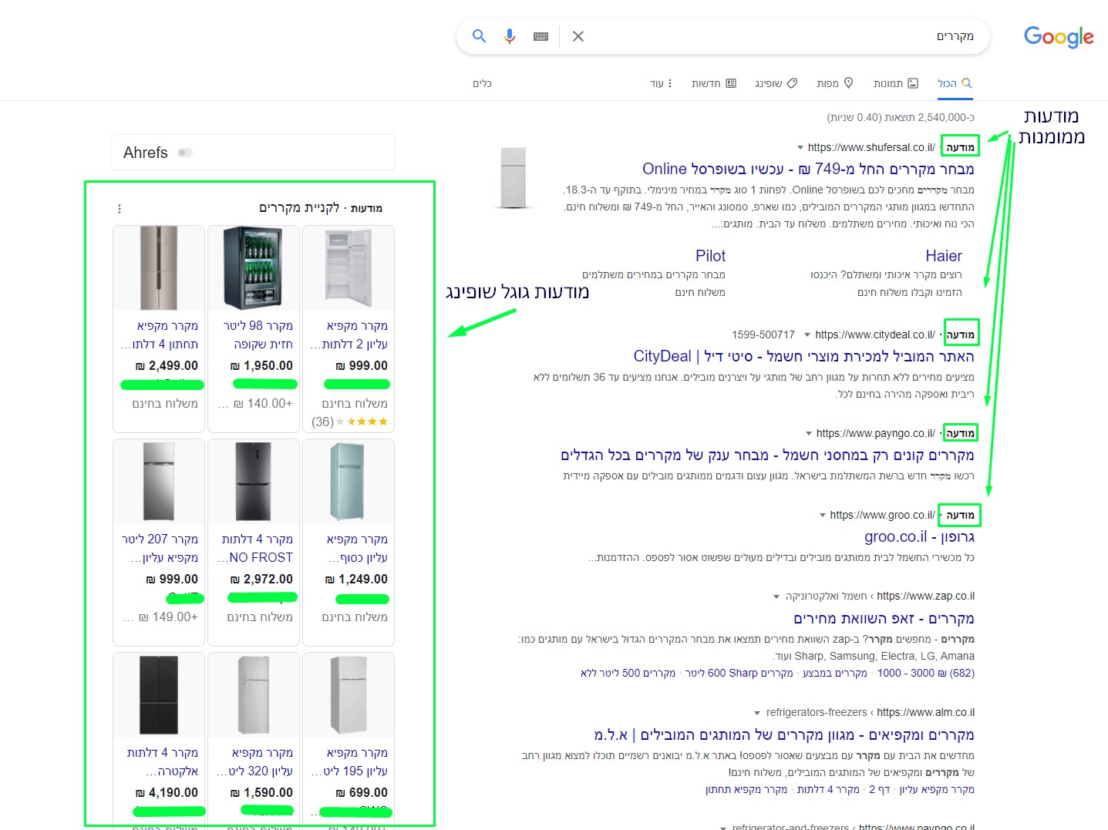Click the 'מקרר 207 ליטר' product title
Image resolution: width=1108 pixels, height=830 pixels.
click(160, 549)
